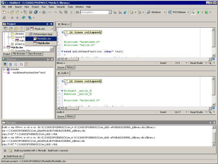Image resolution: width=218 pixels, height=164 pixels.
Task: Click the magnifier icon in library.c status bar
Action: coord(210,63)
